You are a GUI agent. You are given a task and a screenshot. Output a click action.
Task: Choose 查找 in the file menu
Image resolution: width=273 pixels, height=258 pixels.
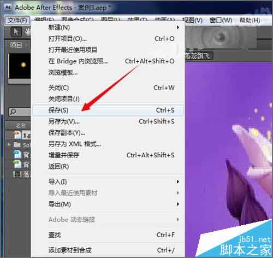pyautogui.click(x=108, y=235)
